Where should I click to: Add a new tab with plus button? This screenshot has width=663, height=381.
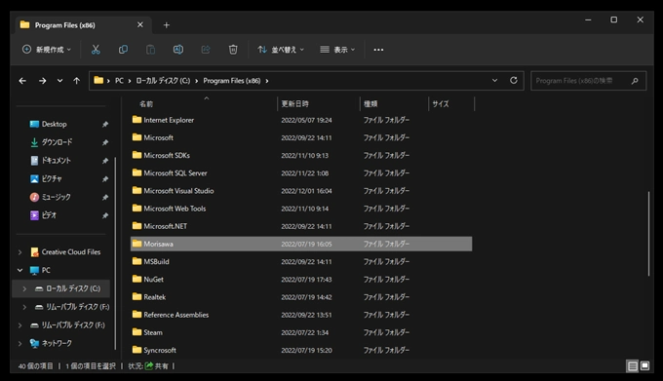pos(167,25)
